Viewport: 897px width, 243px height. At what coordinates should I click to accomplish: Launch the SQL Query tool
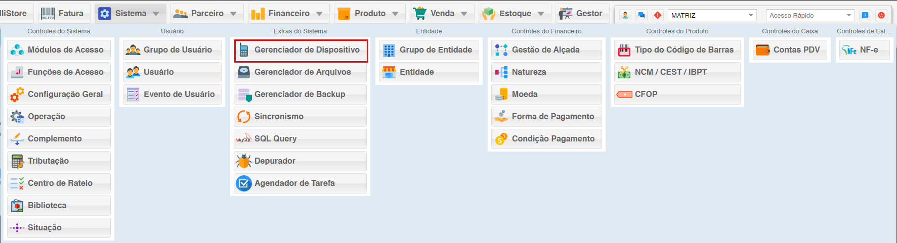tap(301, 139)
